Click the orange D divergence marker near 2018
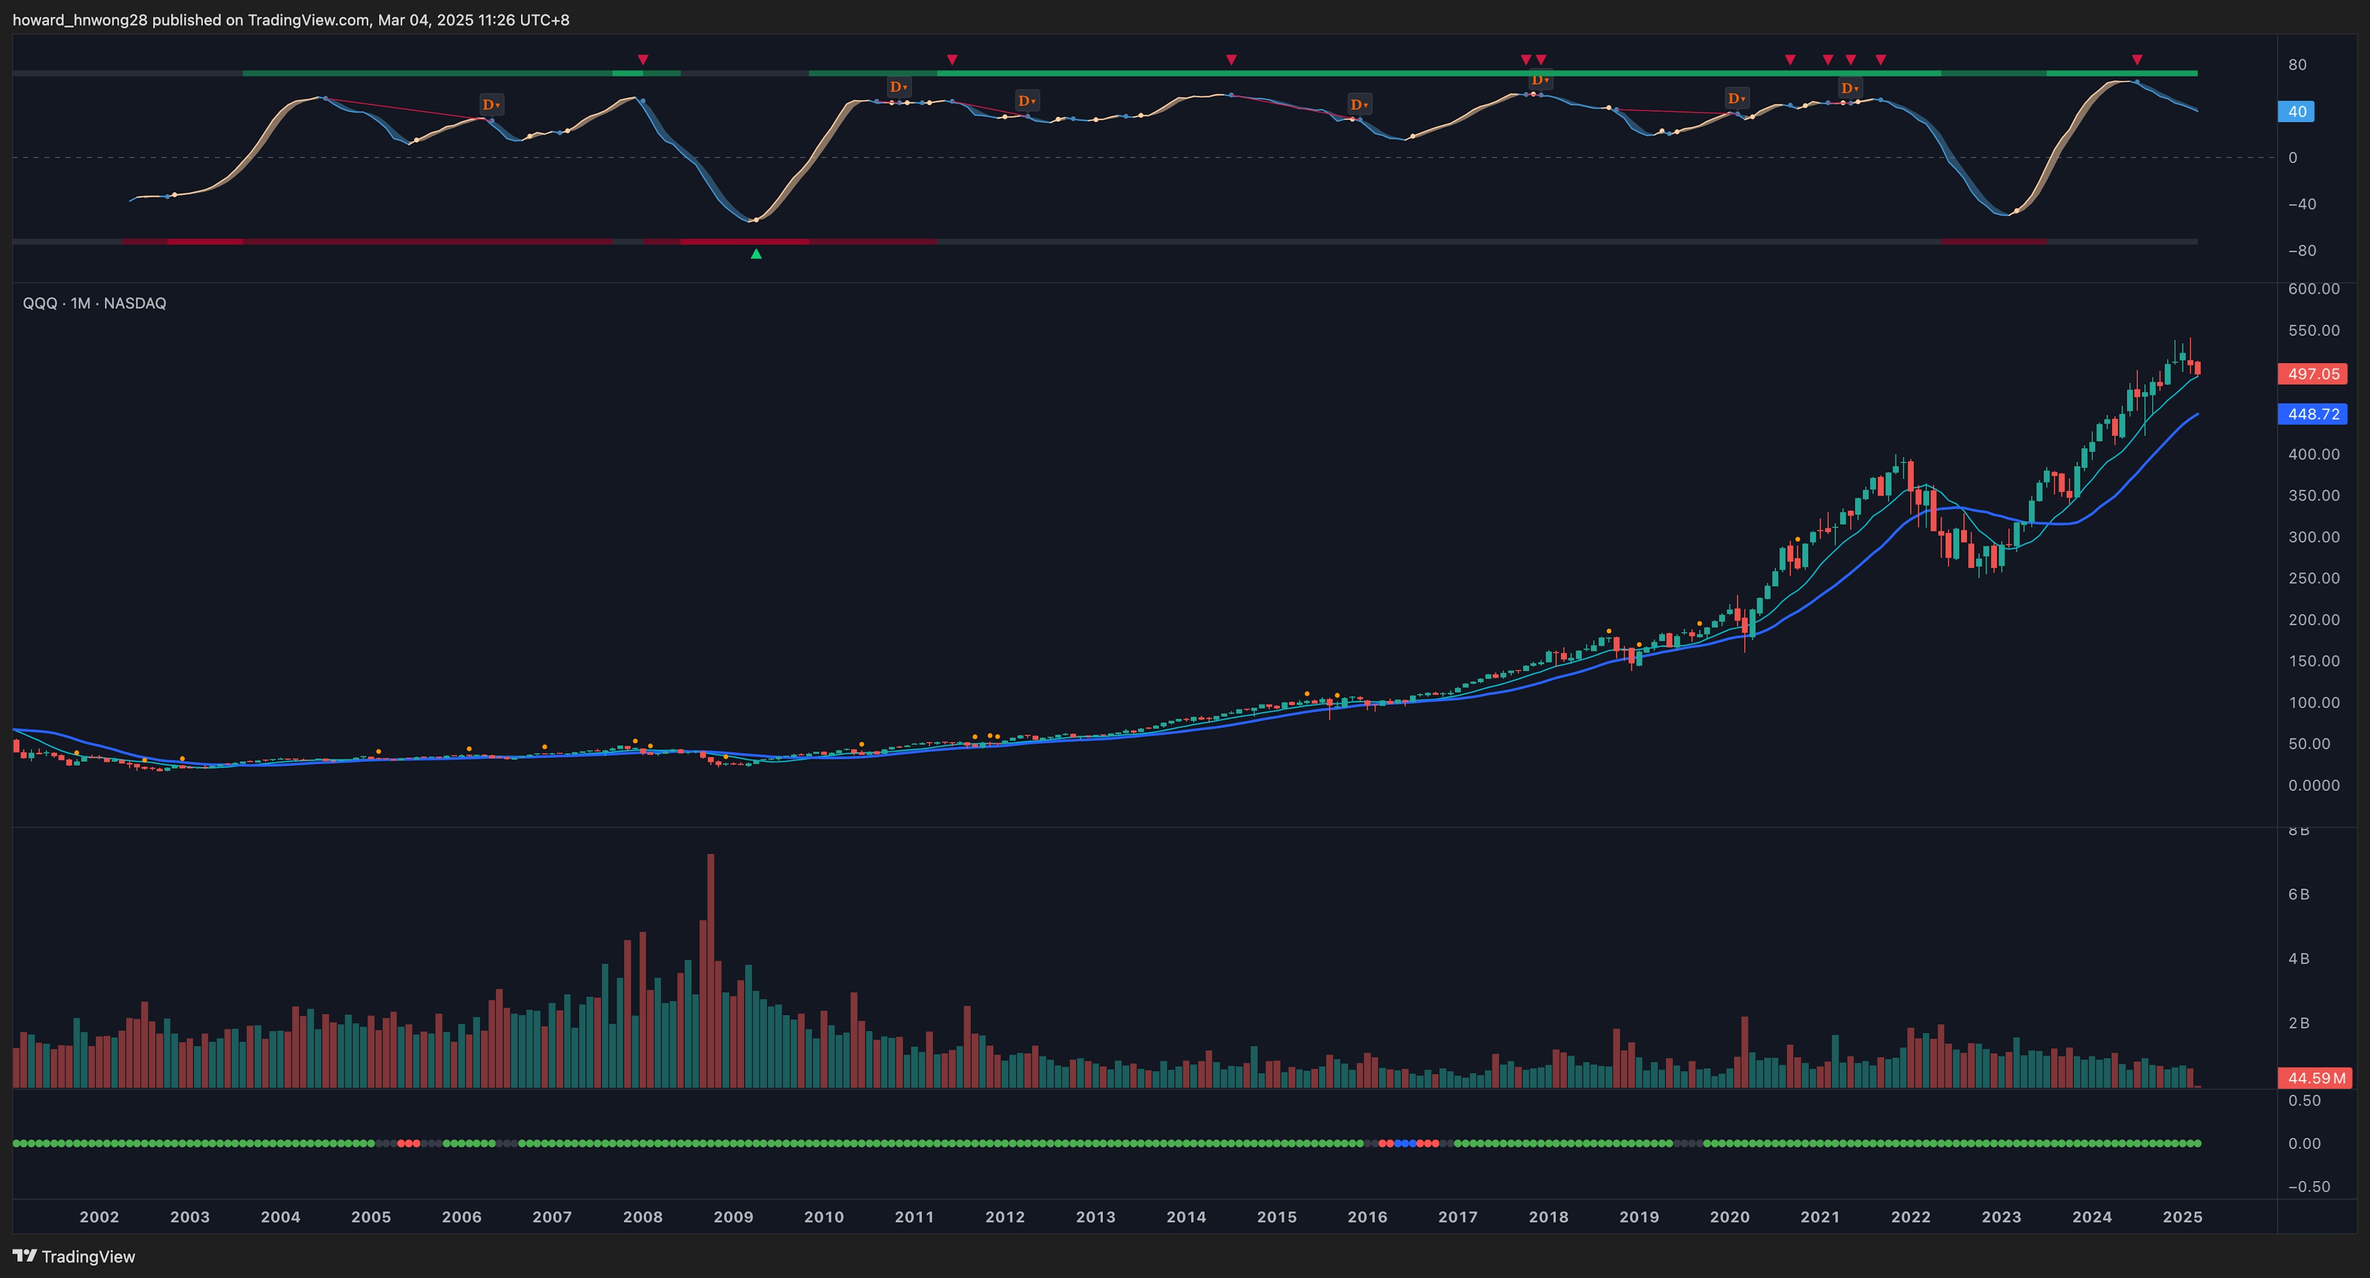 click(x=1540, y=80)
